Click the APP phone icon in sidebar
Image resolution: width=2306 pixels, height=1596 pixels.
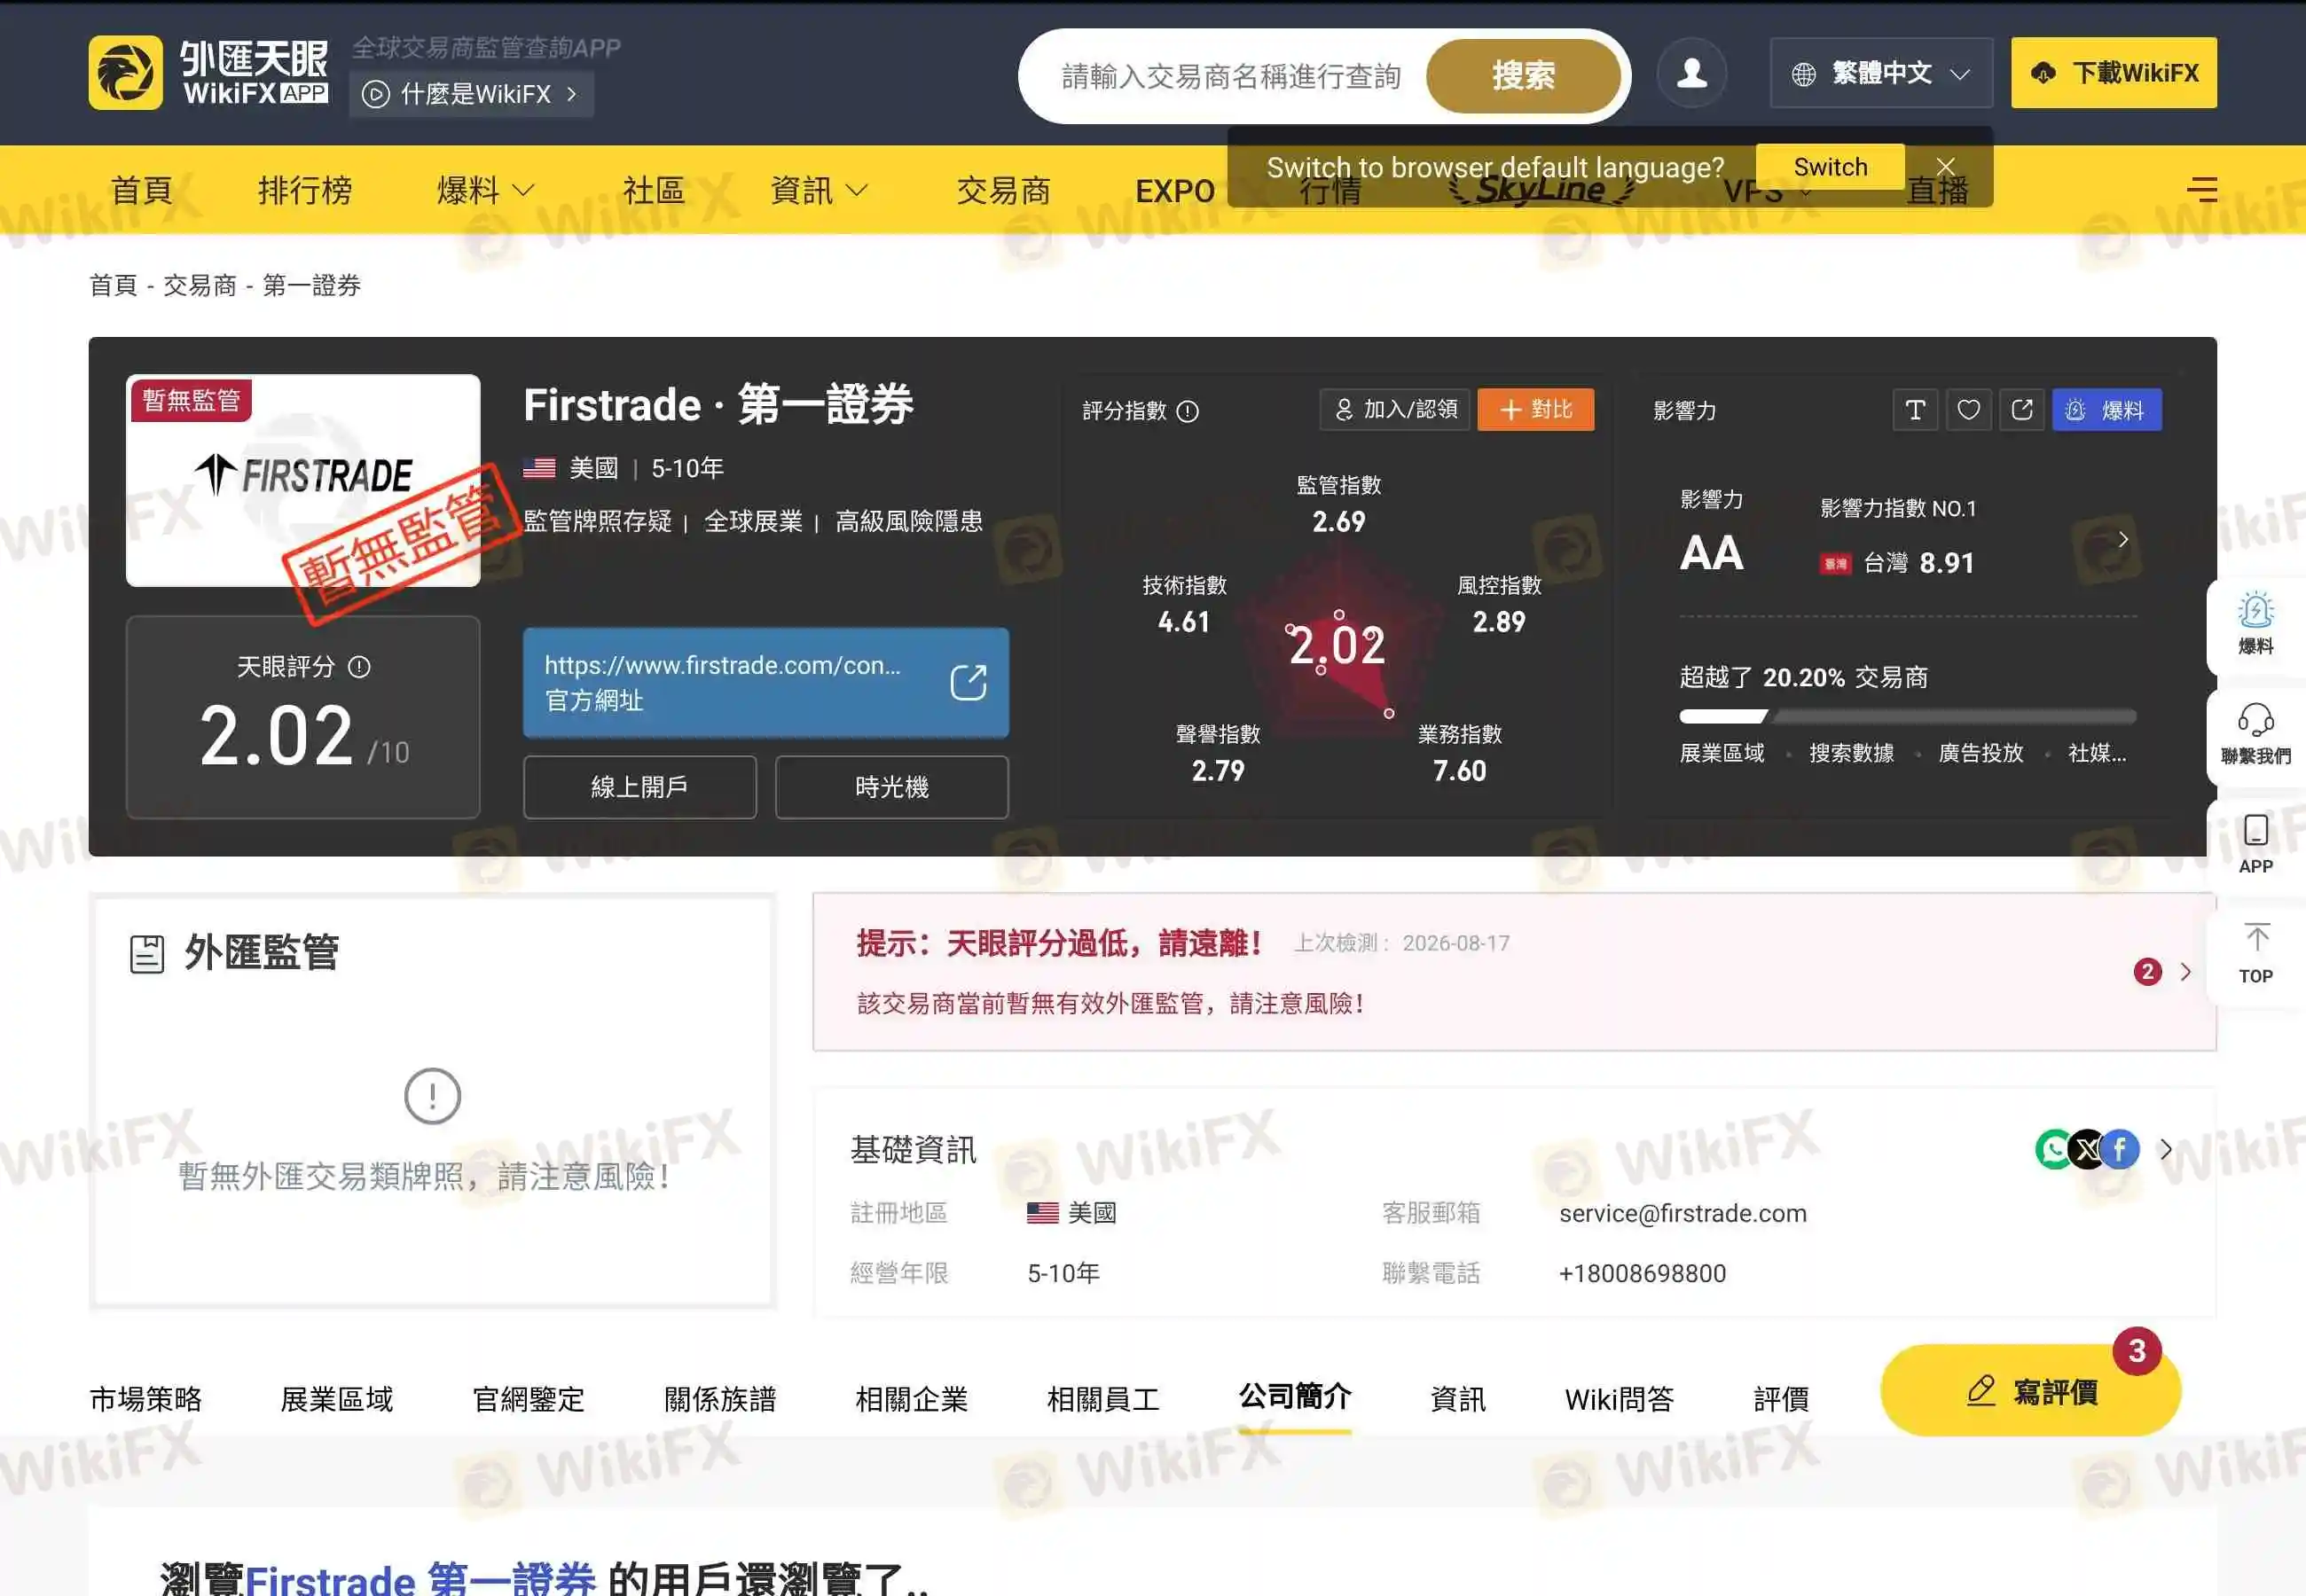click(x=2255, y=830)
